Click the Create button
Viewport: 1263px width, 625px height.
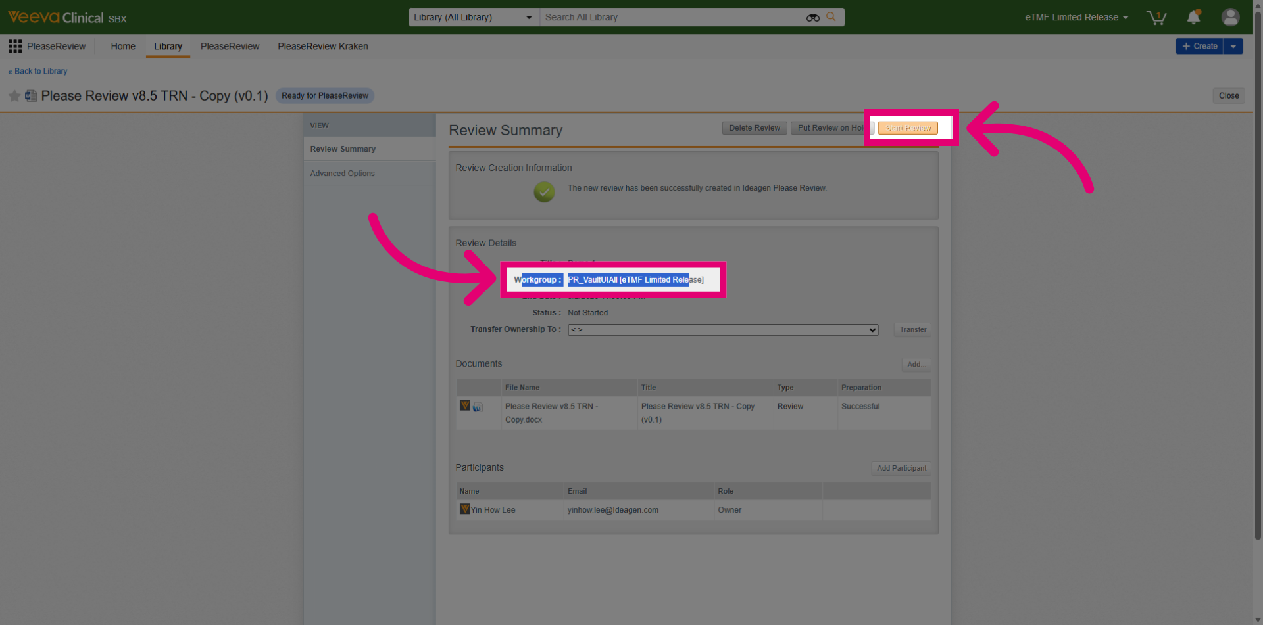click(1199, 47)
